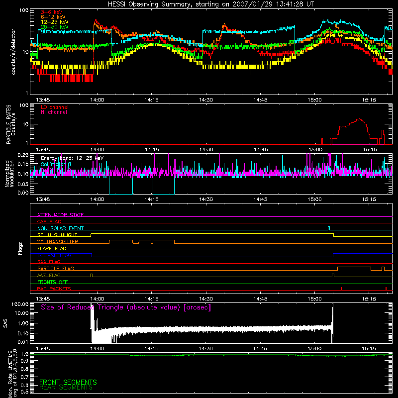Click the "FRONTS_OFF" flag label
This screenshot has height=398, width=398.
click(53, 282)
